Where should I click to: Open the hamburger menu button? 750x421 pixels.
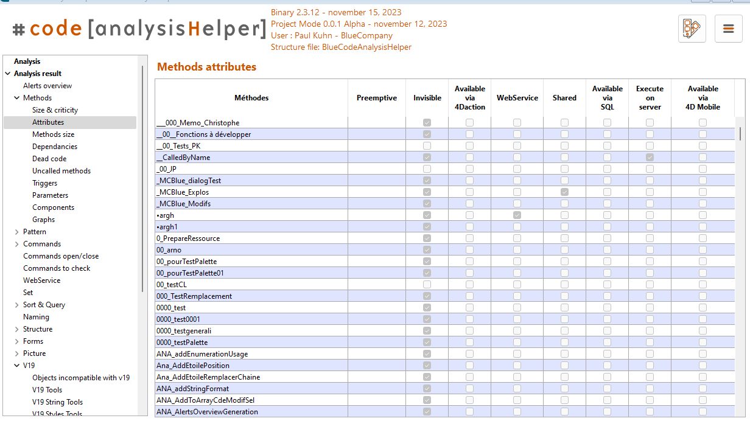coord(728,29)
